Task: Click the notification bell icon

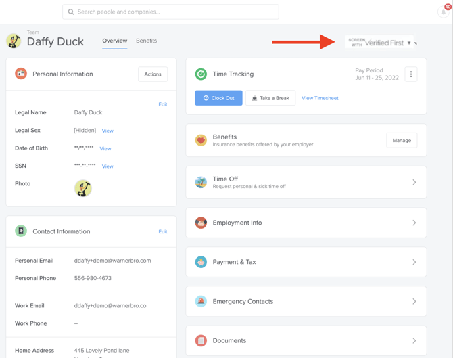Action: click(443, 12)
